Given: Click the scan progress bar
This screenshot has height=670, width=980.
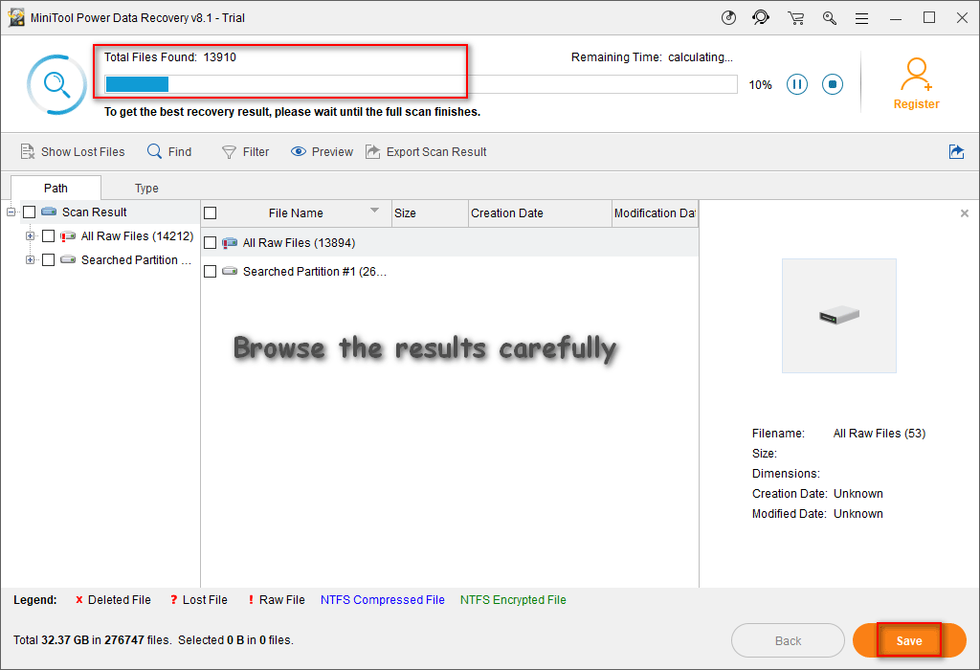Looking at the screenshot, I should click(x=421, y=84).
